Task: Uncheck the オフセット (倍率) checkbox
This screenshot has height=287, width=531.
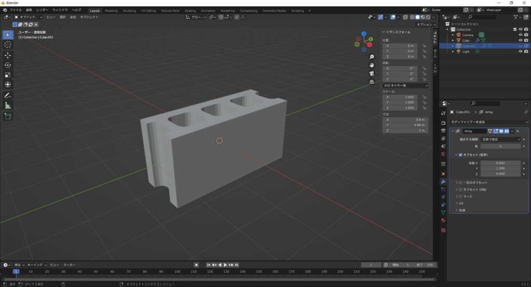Action: coord(460,155)
